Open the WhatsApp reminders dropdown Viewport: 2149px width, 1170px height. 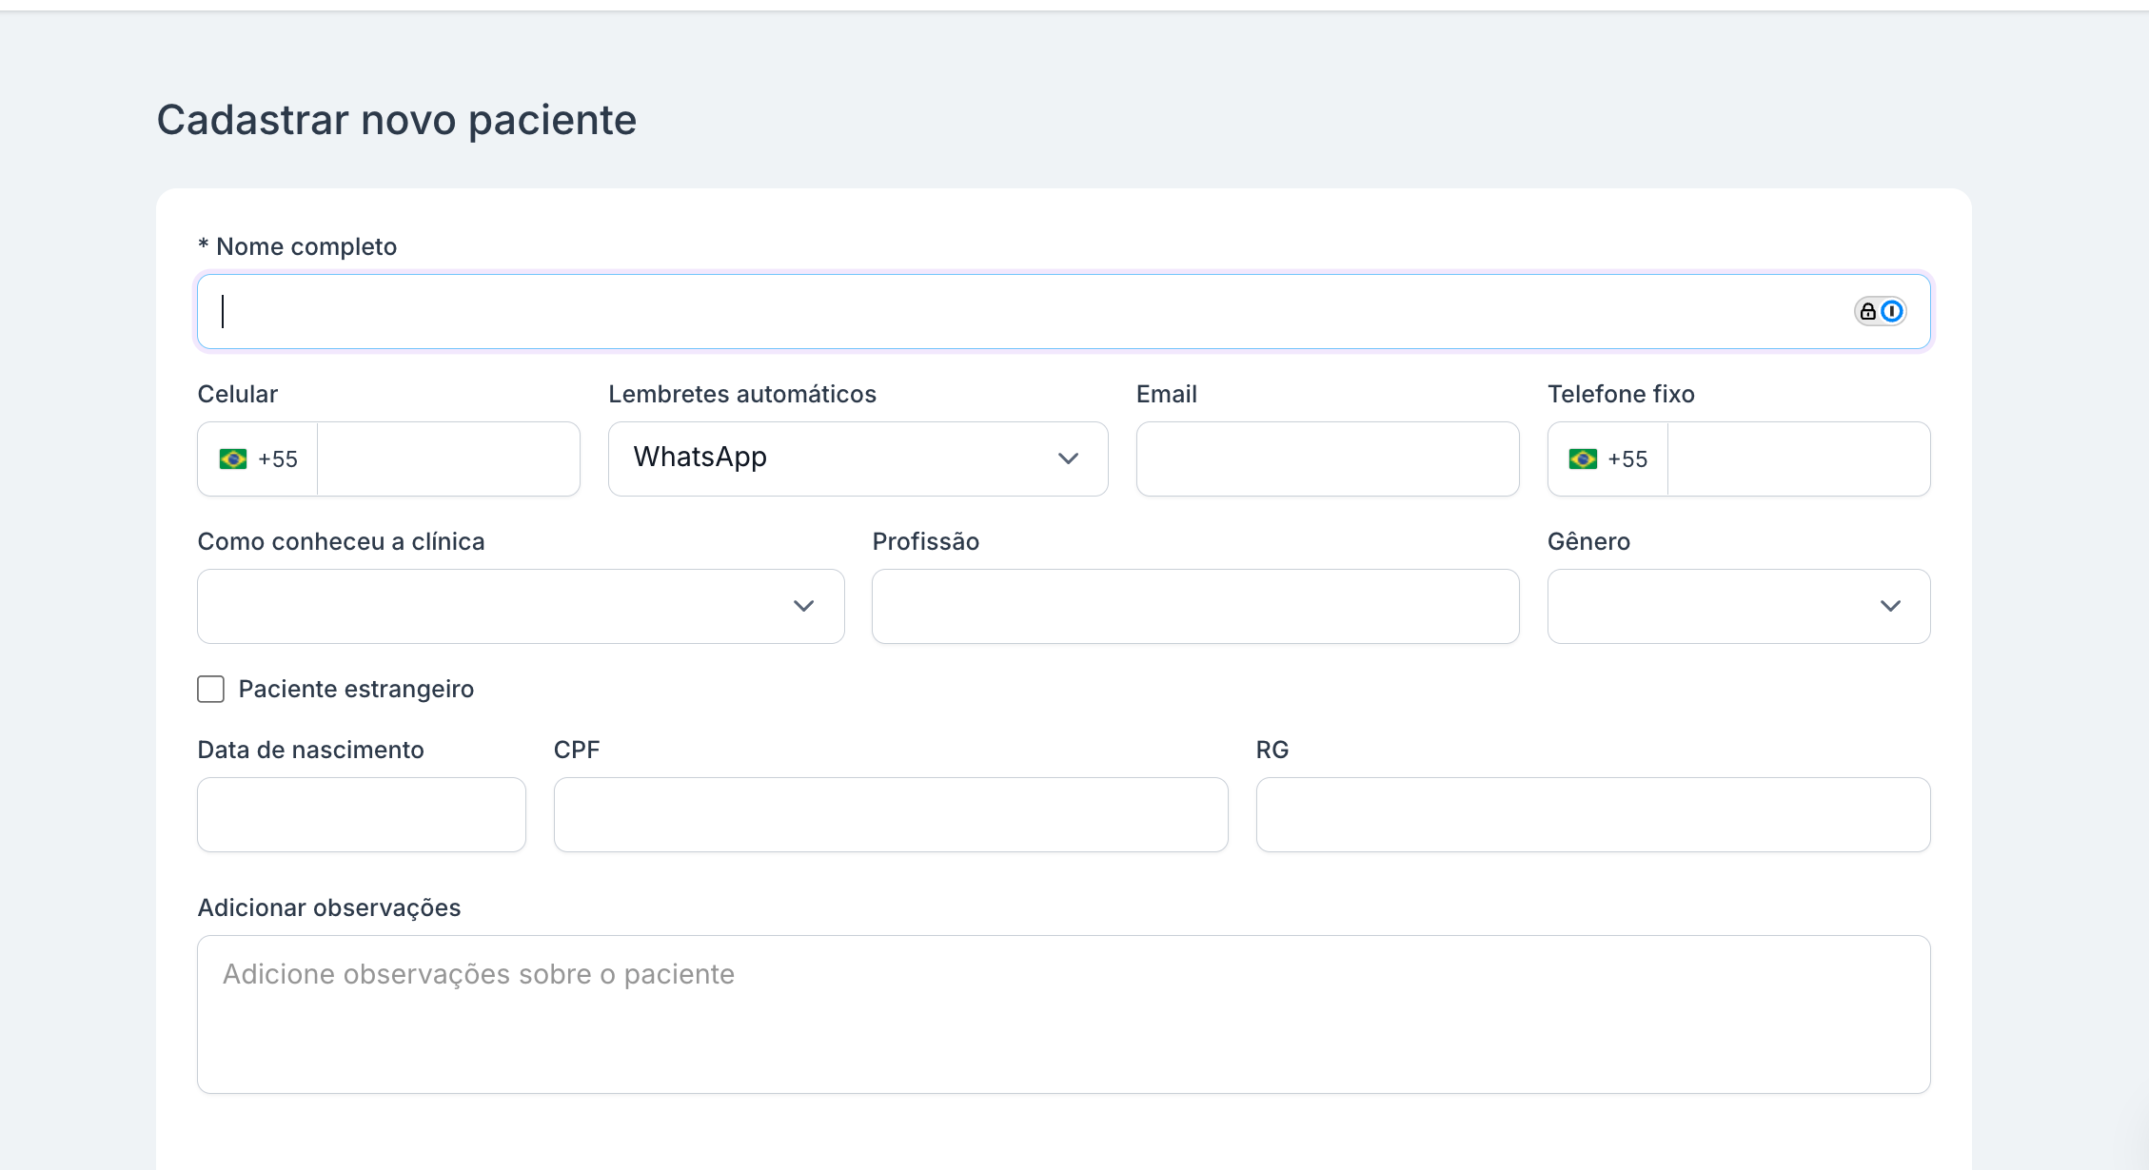[x=838, y=458]
